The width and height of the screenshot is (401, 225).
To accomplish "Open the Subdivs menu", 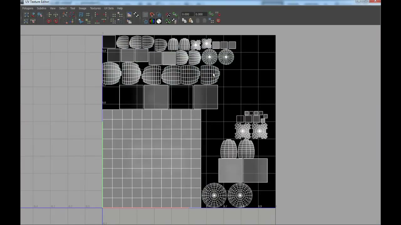I will click(41, 8).
